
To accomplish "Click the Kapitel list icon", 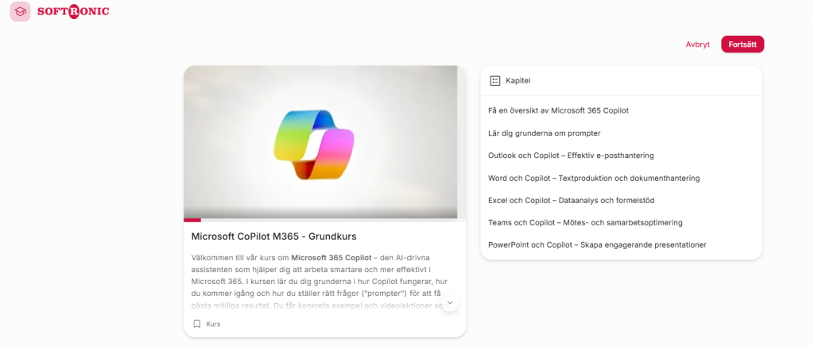I will 494,81.
